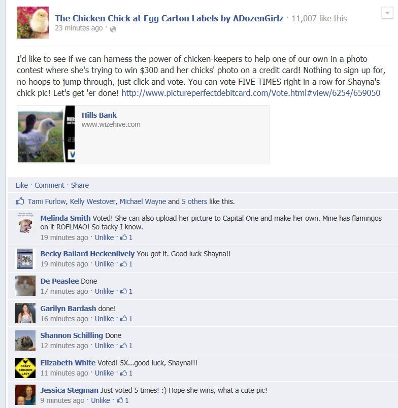Screen dimensions: 398x408
Task: Like the Chicken Chick post
Action: point(22,185)
